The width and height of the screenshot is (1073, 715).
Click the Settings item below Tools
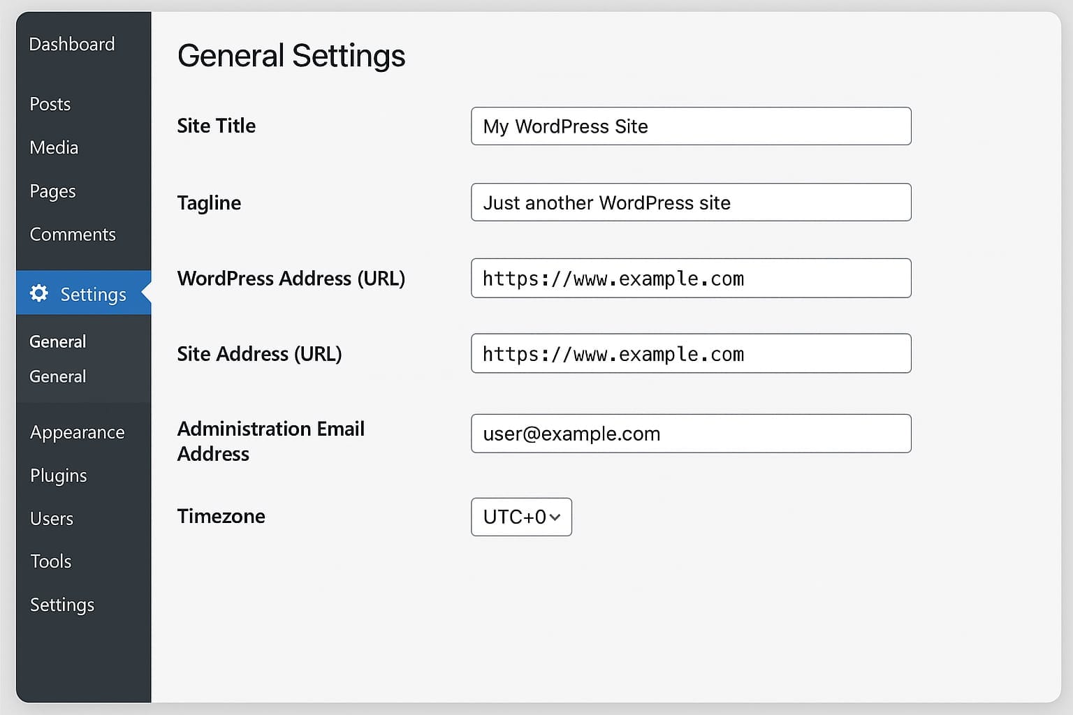pyautogui.click(x=62, y=605)
